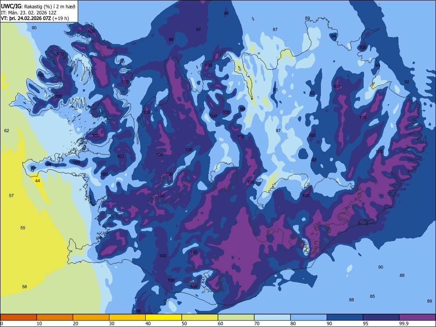
Task: Click the purple legend swatch above 99.9
Action: pyautogui.click(x=417, y=317)
